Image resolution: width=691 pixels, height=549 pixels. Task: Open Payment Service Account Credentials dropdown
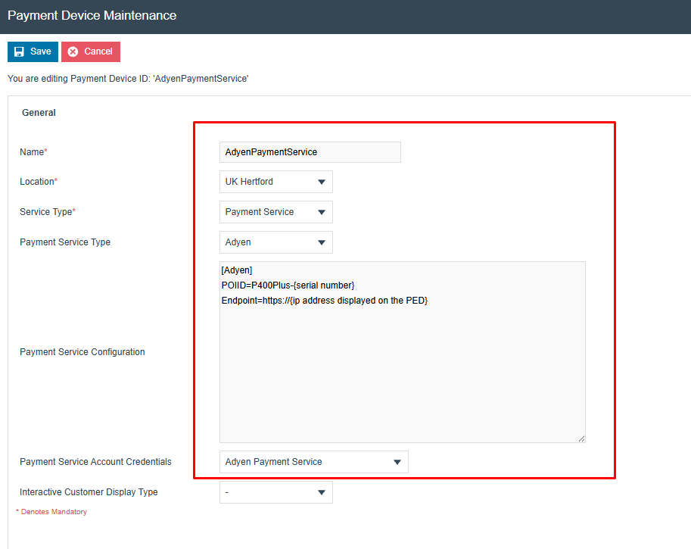click(x=314, y=462)
